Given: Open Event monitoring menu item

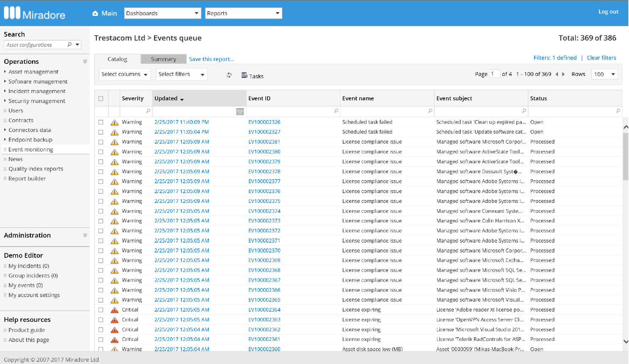Looking at the screenshot, I should pos(31,149).
